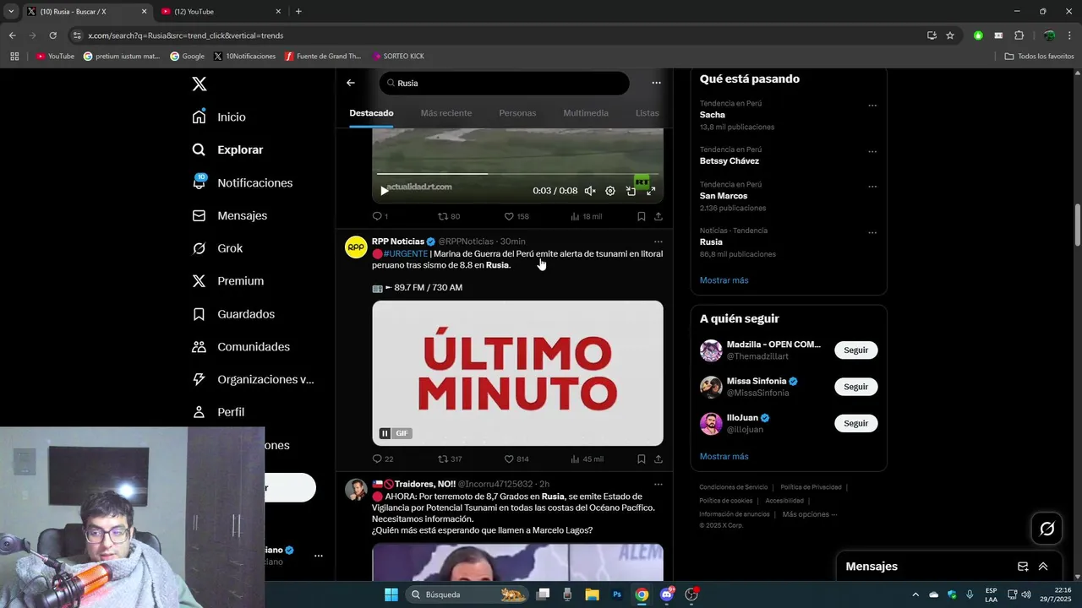
Task: Switch to the Listas tab
Action: pos(647,113)
